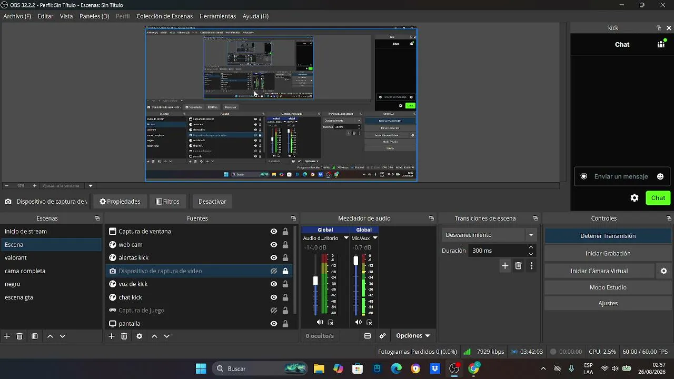Move the selected source up in Fuentes
This screenshot has width=674, height=379.
coord(154,336)
